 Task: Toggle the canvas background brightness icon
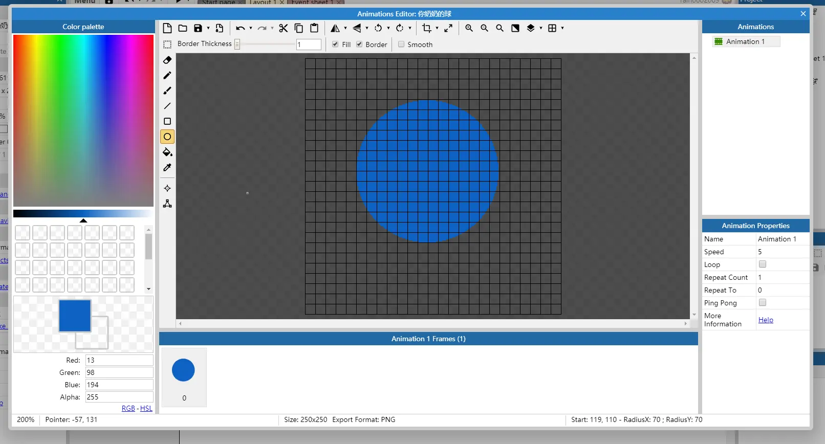coord(515,28)
